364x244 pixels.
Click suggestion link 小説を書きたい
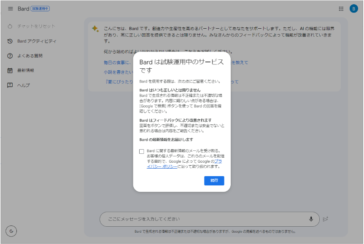(x=119, y=72)
